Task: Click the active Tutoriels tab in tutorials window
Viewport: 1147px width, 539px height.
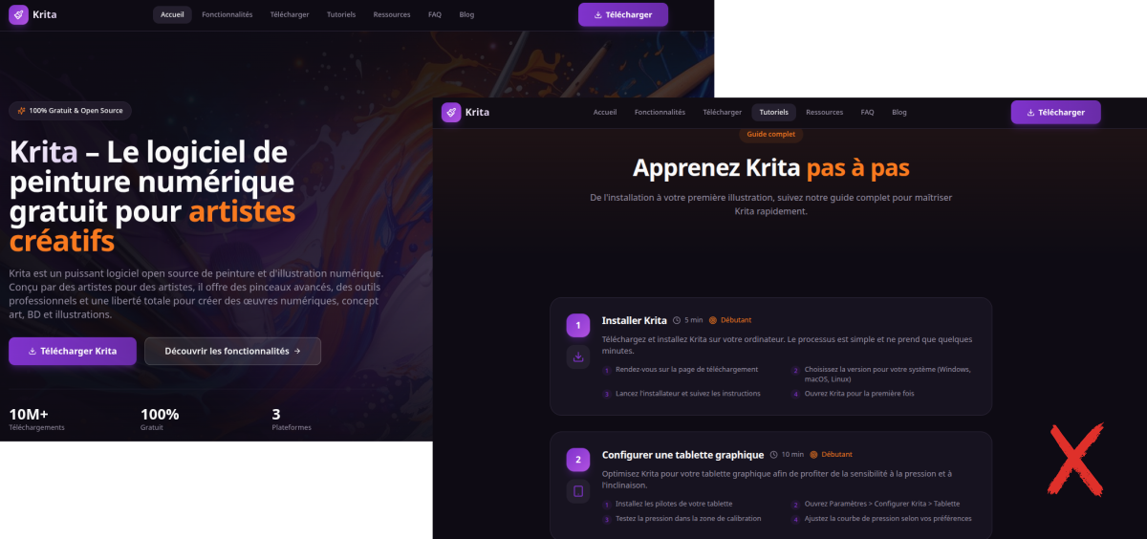Action: pos(774,112)
